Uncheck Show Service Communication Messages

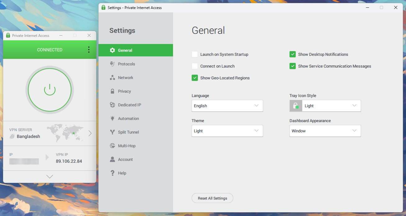[x=293, y=66]
